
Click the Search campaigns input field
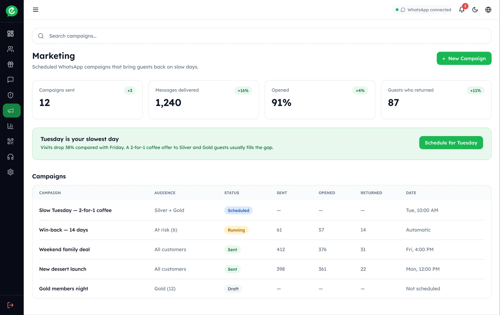click(262, 36)
